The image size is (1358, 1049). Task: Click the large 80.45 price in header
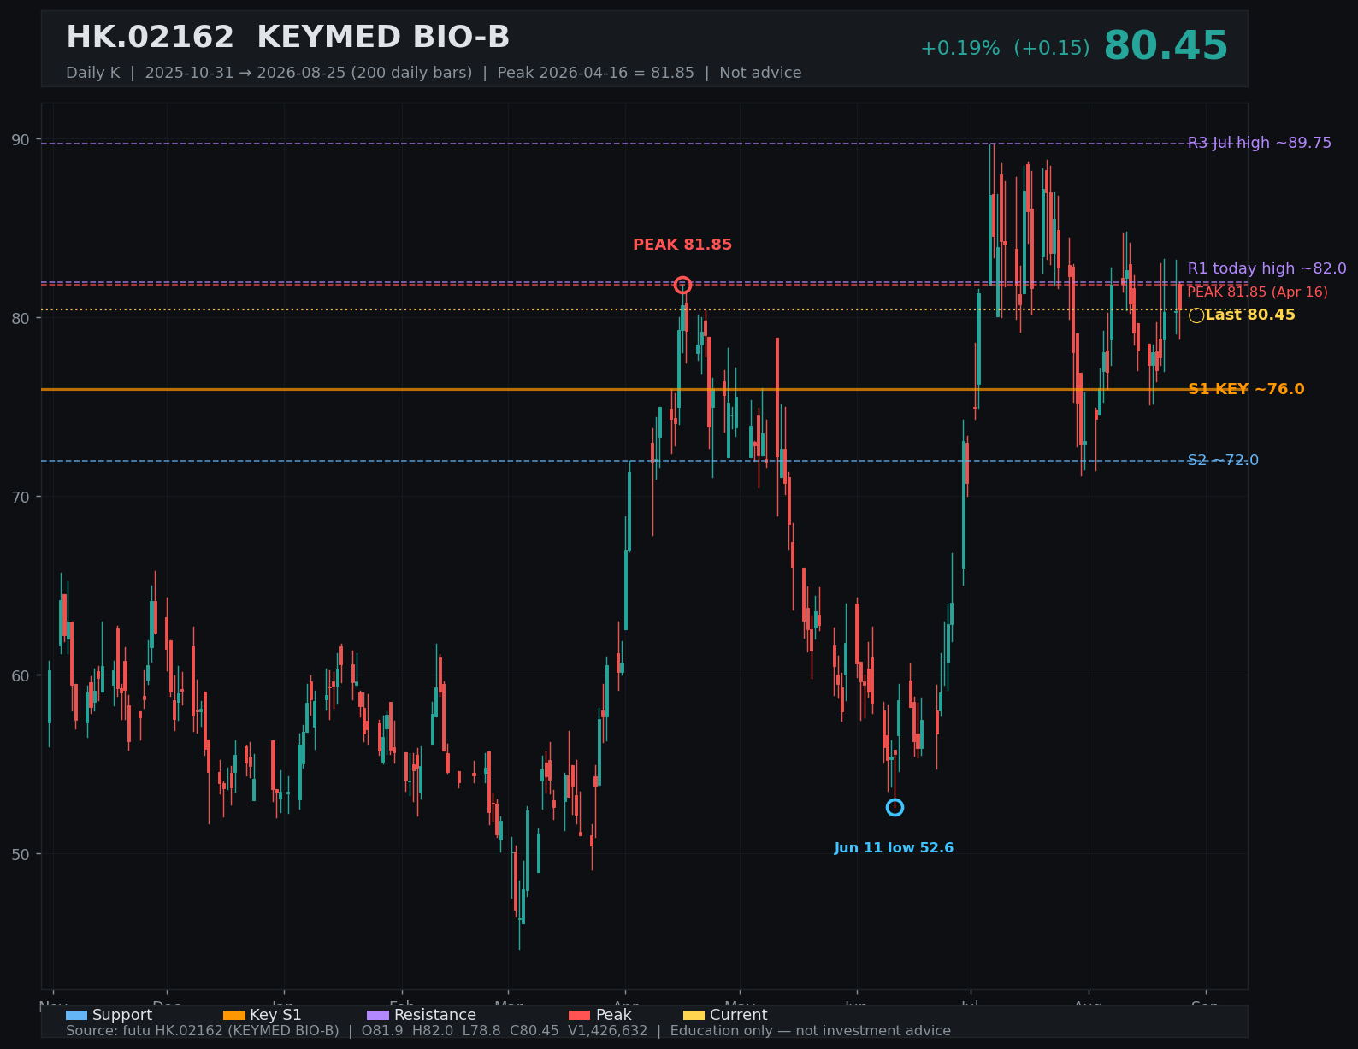(x=1166, y=46)
